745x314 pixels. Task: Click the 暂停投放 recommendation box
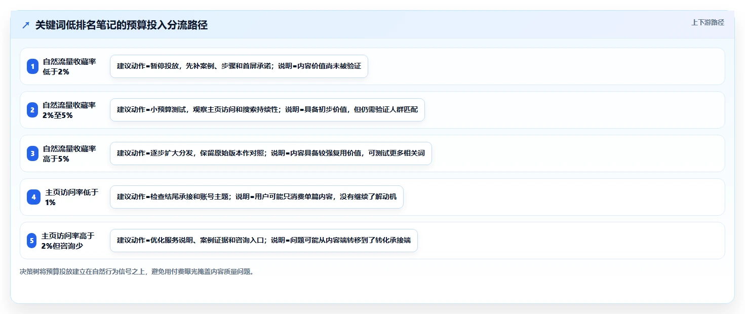[239, 66]
